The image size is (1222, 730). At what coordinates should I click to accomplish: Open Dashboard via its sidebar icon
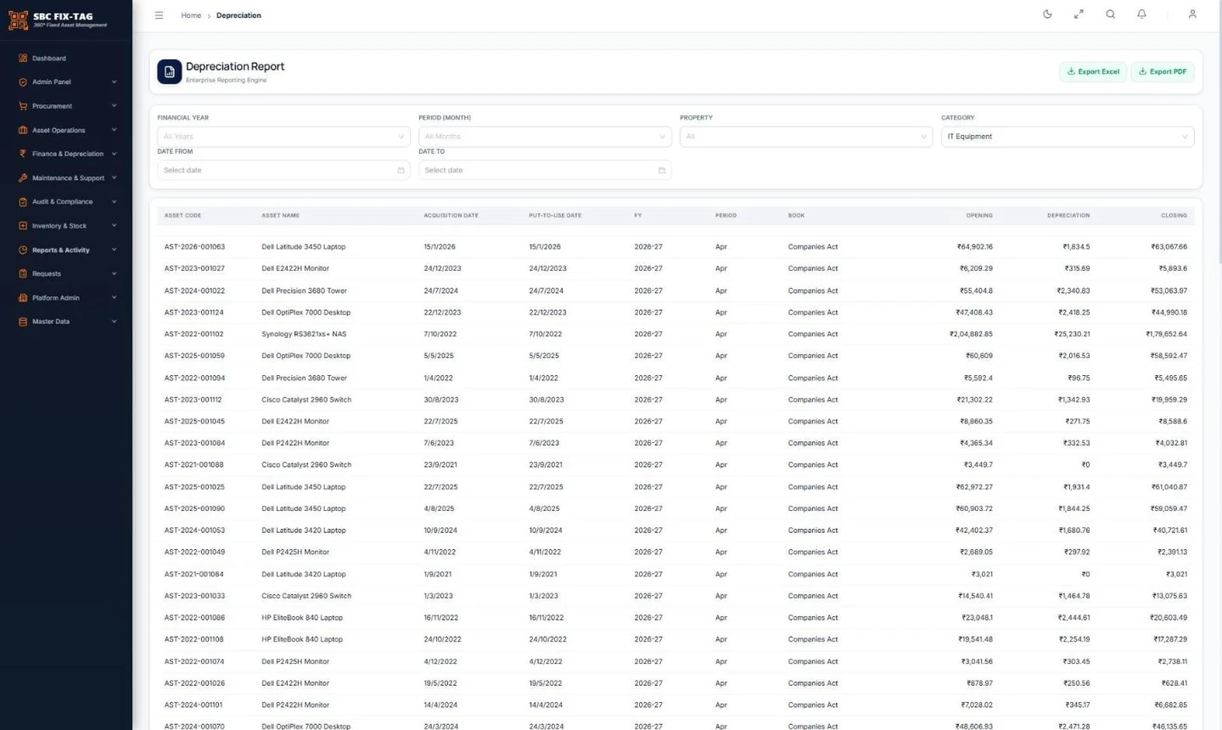23,59
